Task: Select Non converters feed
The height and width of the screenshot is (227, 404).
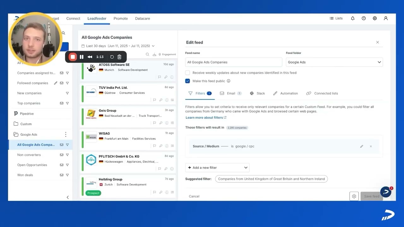Action: pos(29,155)
